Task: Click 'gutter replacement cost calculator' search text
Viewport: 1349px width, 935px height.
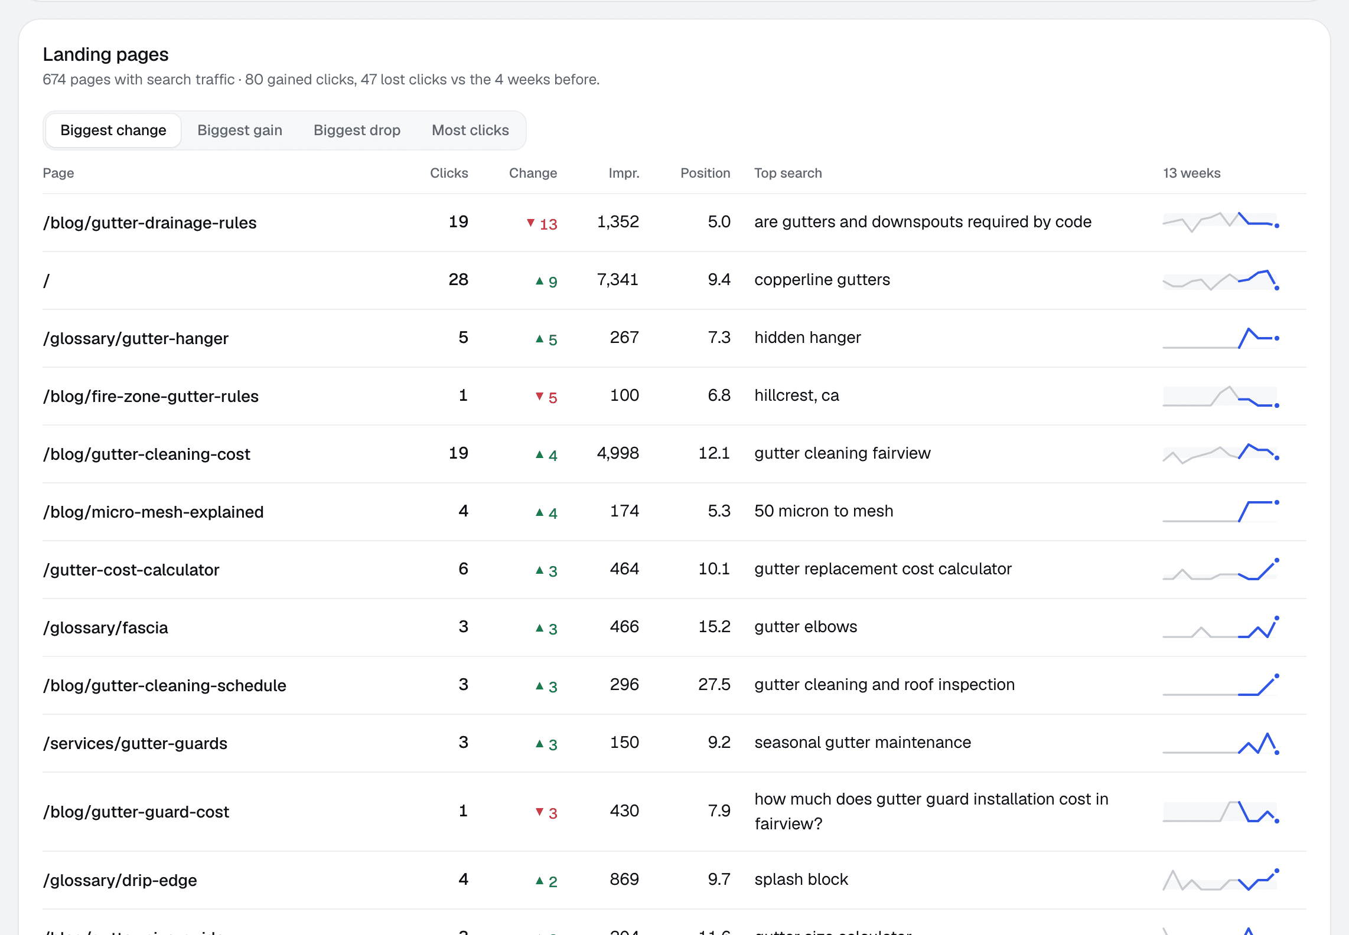Action: [x=883, y=568]
